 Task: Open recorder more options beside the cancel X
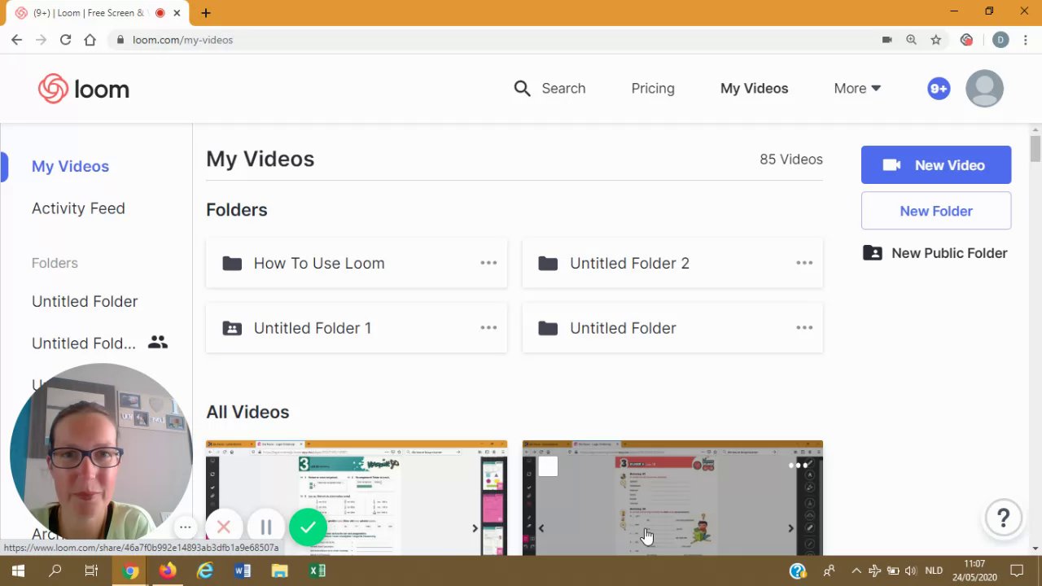click(x=186, y=527)
